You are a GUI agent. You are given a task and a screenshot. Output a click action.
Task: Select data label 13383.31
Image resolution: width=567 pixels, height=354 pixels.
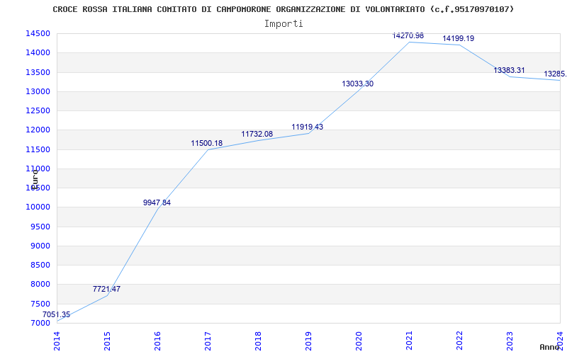tap(509, 70)
